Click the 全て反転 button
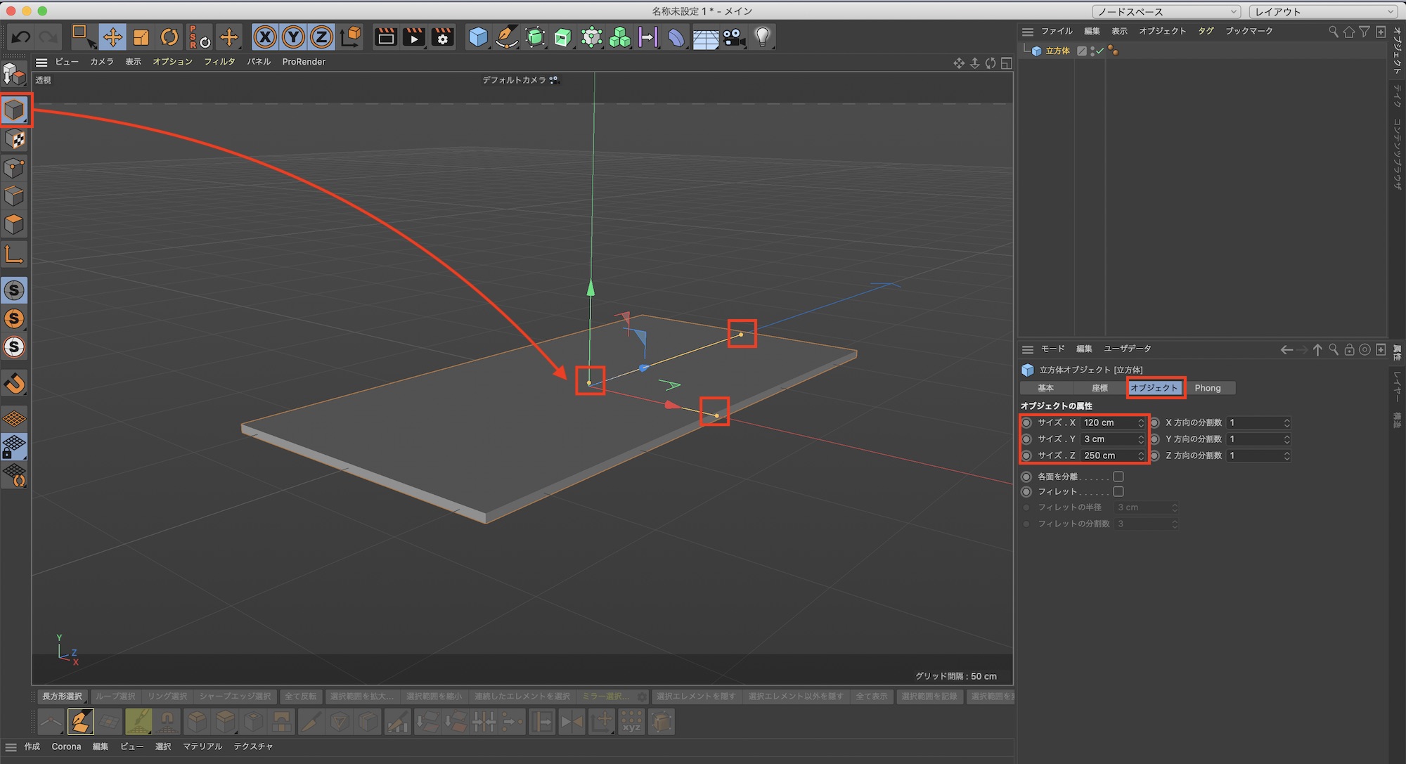 (x=301, y=697)
